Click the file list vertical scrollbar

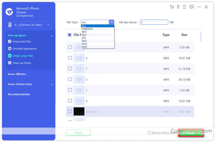200,37
